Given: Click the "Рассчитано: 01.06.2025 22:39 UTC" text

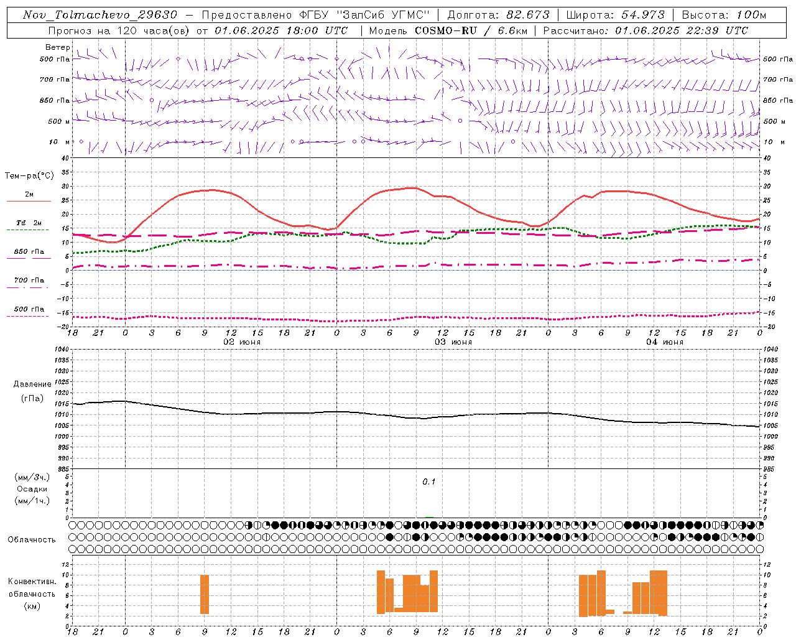Looking at the screenshot, I should 646,30.
